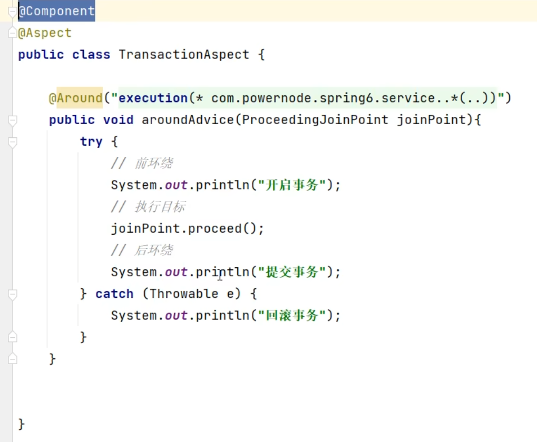The height and width of the screenshot is (442, 537).
Task: Click the @Around annotation
Action: coord(75,98)
